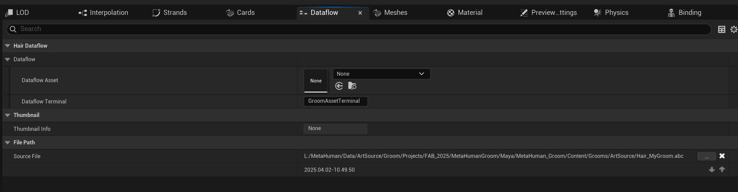
Task: Click the Dataflow Asset thumbnail
Action: 316,80
